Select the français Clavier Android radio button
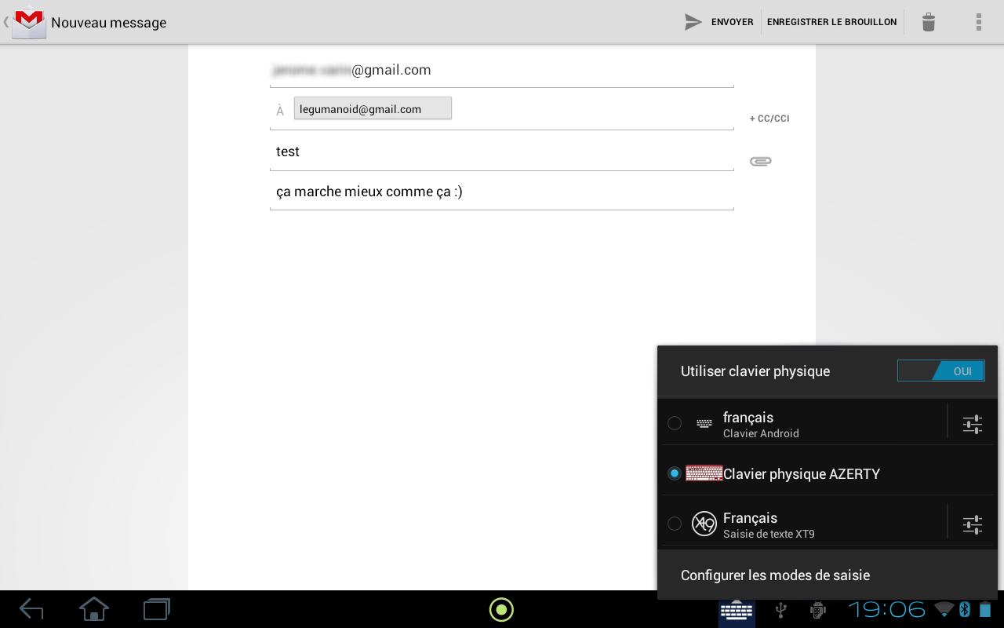Viewport: 1004px width, 628px height. coord(674,423)
